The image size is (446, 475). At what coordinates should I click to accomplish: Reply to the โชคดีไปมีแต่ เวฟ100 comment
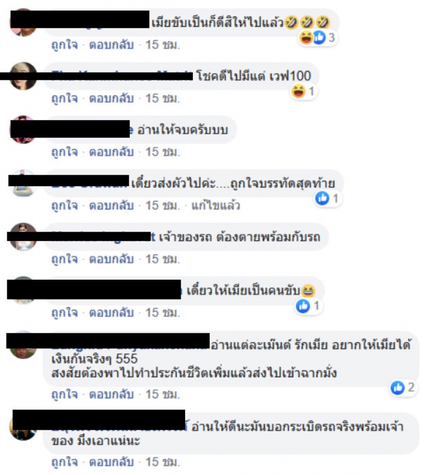pyautogui.click(x=111, y=98)
